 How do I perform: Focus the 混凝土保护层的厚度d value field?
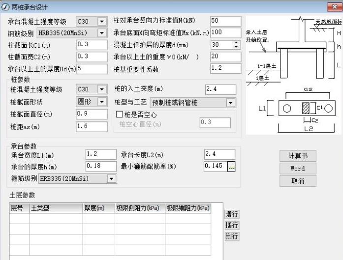[221, 45]
